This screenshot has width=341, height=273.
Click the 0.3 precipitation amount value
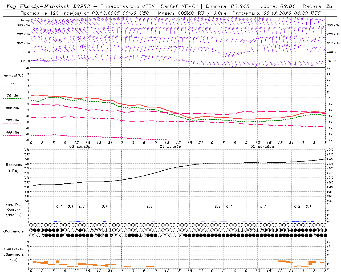[x=297, y=207]
